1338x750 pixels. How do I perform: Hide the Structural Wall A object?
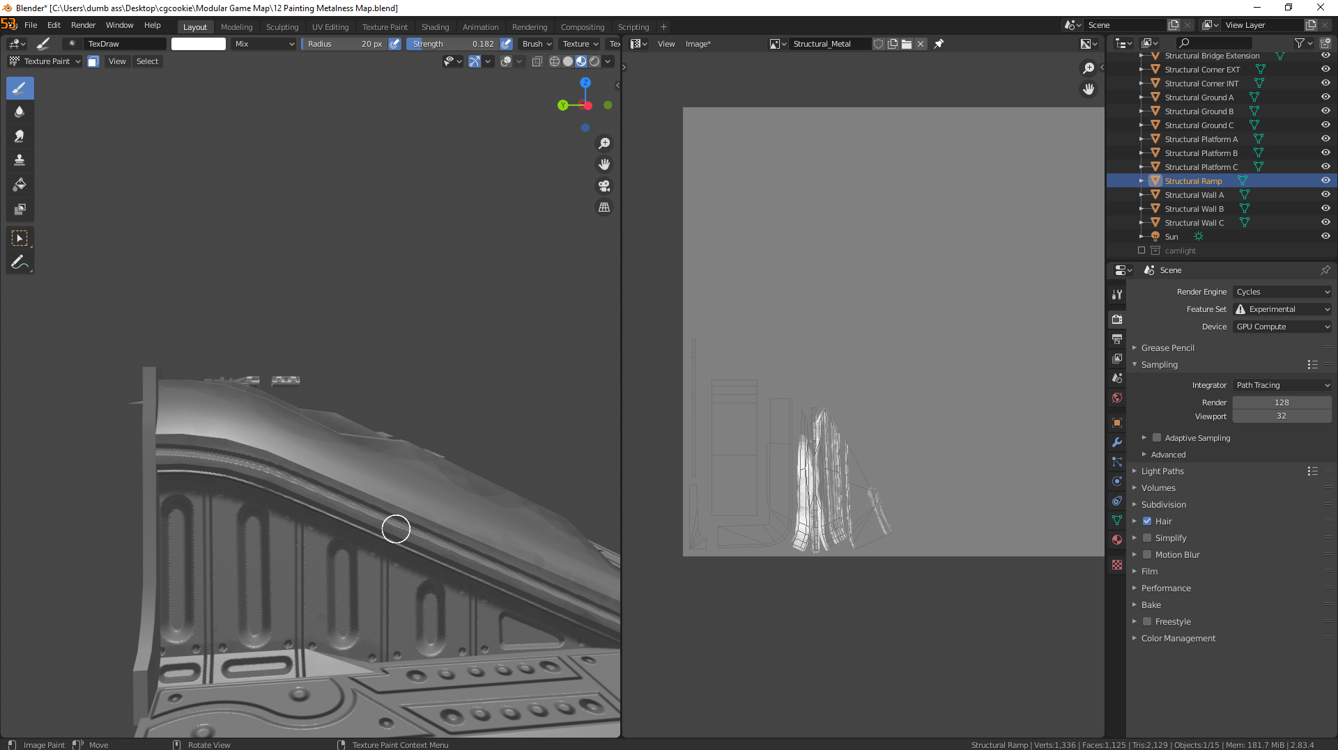(1325, 194)
